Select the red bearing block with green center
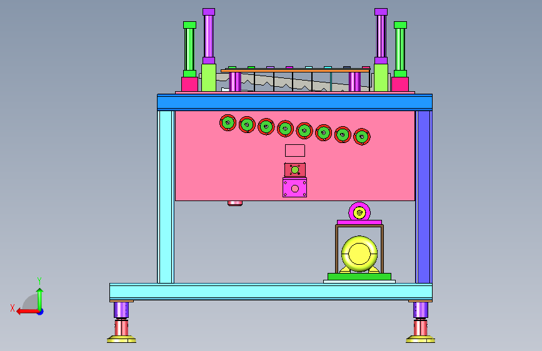The width and height of the screenshot is (542, 351). pos(295,170)
